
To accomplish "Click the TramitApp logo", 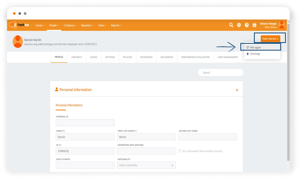I will click(19, 25).
